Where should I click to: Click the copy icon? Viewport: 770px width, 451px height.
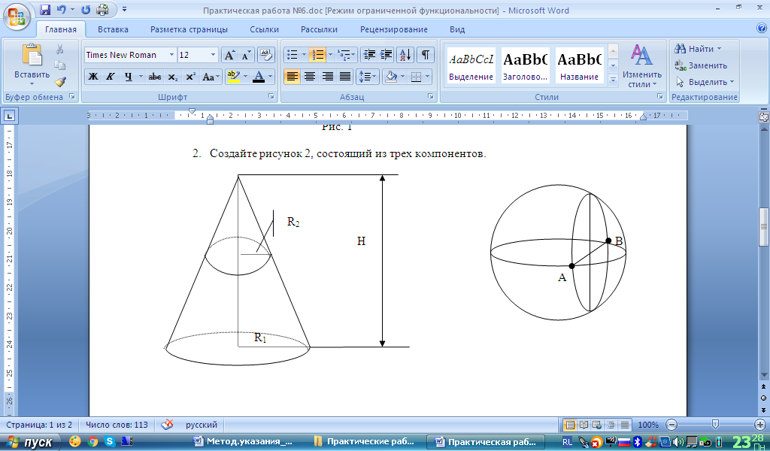click(x=60, y=65)
